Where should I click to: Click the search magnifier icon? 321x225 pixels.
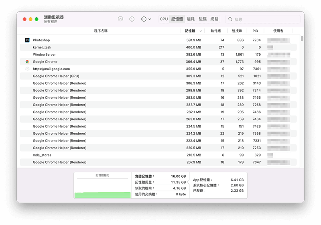point(230,19)
